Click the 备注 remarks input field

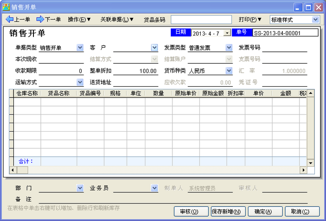point(173,200)
